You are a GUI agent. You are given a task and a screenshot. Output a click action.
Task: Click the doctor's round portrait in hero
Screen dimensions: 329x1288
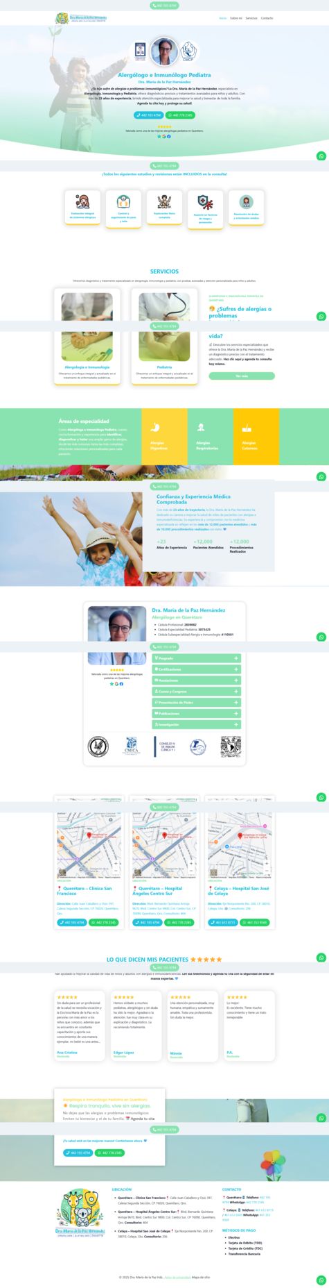coord(164,51)
